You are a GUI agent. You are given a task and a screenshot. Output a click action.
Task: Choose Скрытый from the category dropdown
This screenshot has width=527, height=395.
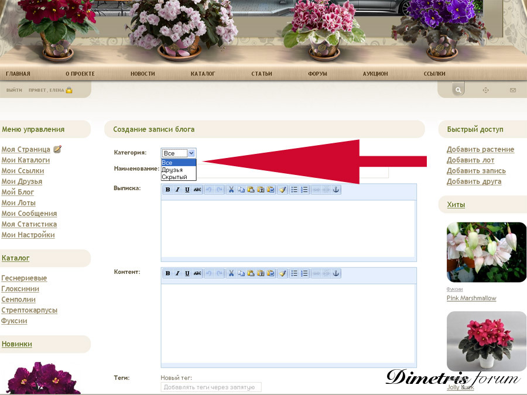pyautogui.click(x=174, y=177)
